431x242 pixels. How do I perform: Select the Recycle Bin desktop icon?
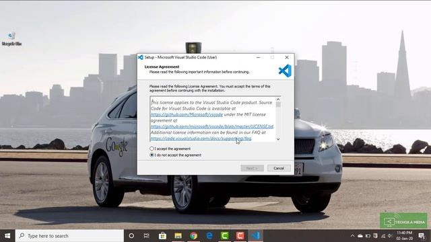11,39
